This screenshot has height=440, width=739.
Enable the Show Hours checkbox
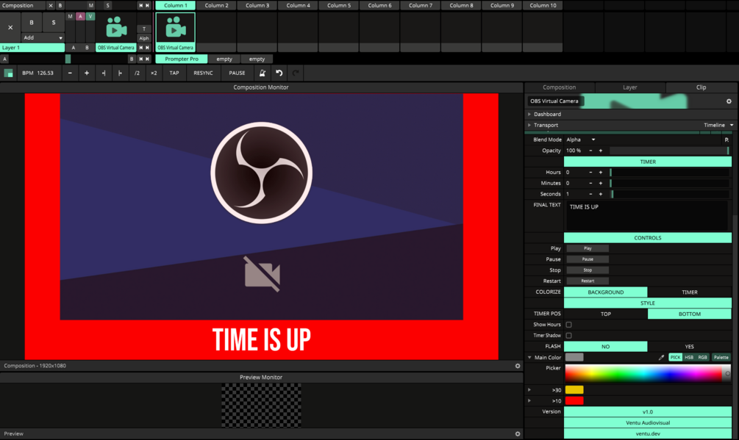[569, 325]
